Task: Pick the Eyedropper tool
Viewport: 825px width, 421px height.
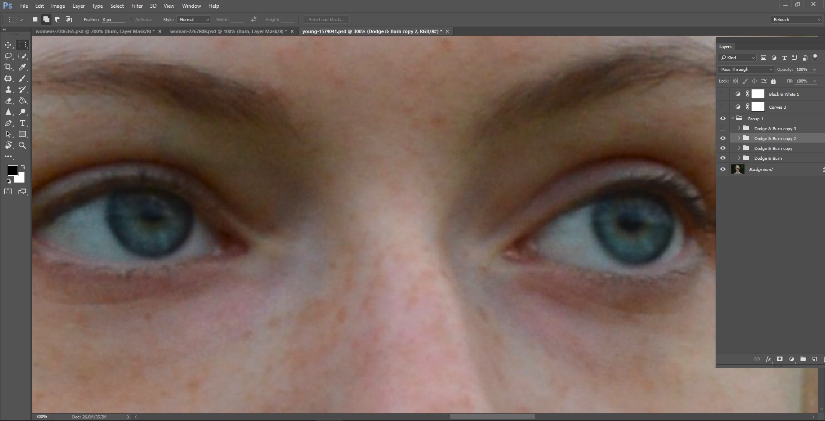Action: (x=22, y=67)
